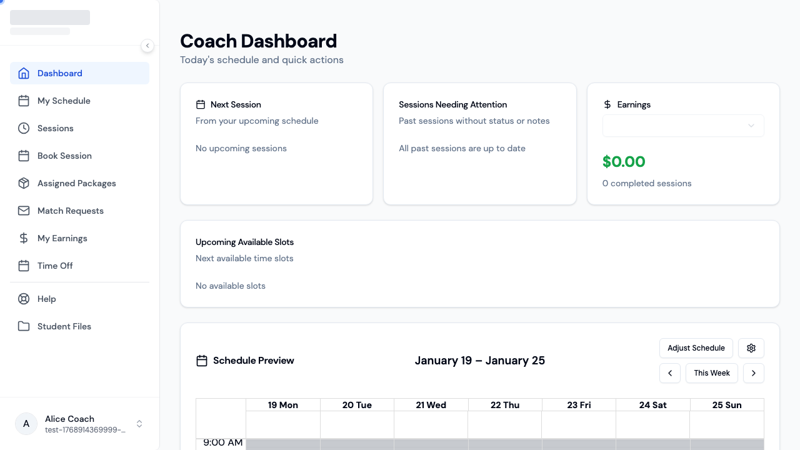
Task: Open My Schedule calendar icon
Action: coord(24,101)
